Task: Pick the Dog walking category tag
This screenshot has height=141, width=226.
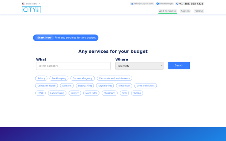Action: tap(85, 86)
